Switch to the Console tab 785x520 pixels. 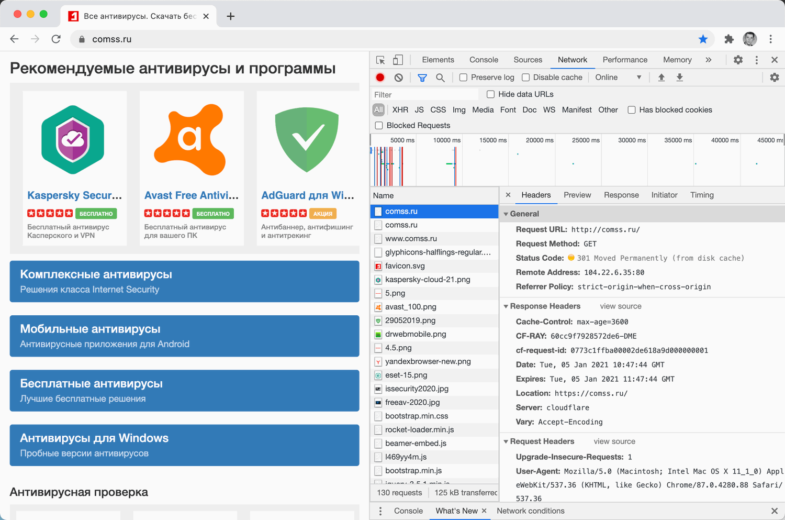pos(484,60)
